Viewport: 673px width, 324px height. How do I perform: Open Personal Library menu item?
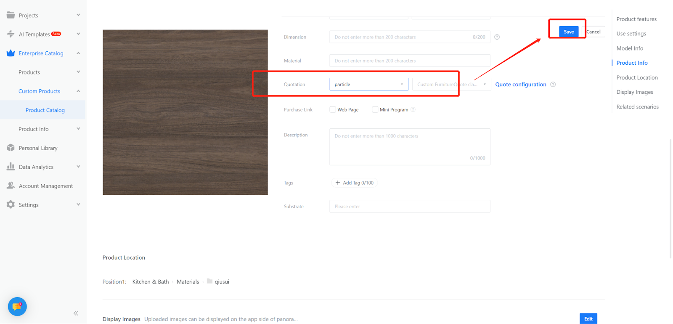point(38,148)
